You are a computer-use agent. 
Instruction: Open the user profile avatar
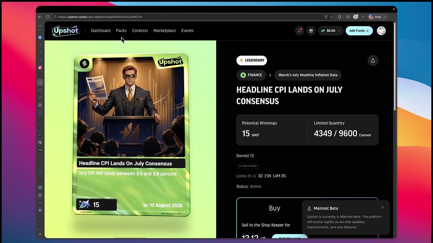click(x=381, y=31)
